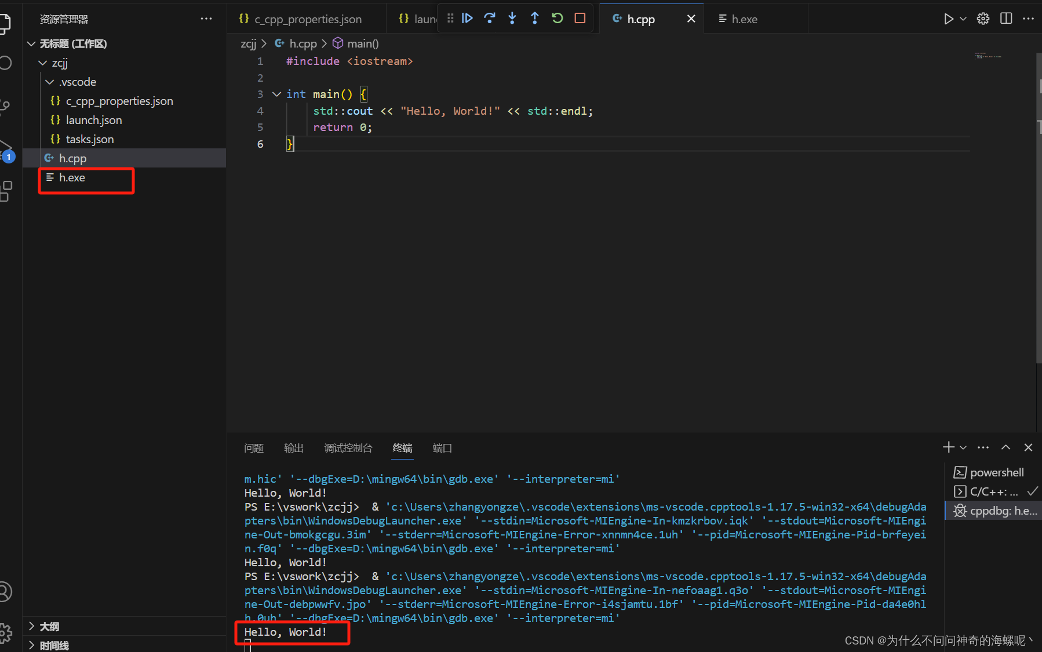Image resolution: width=1042 pixels, height=652 pixels.
Task: Open Explorer panel more actions menu
Action: click(x=206, y=19)
